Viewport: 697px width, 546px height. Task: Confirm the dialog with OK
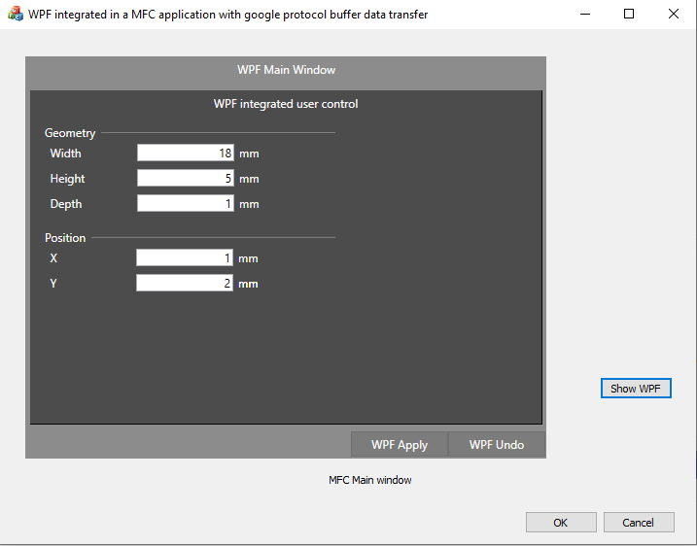point(561,523)
